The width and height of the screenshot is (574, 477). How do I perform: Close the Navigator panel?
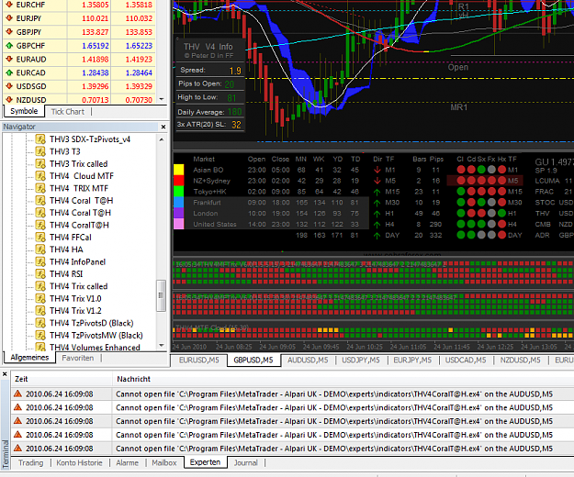(x=163, y=127)
